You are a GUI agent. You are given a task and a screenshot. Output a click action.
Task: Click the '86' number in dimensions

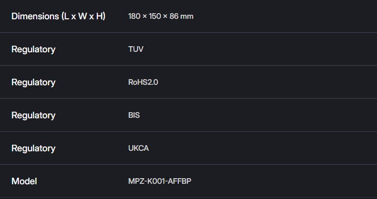(174, 16)
